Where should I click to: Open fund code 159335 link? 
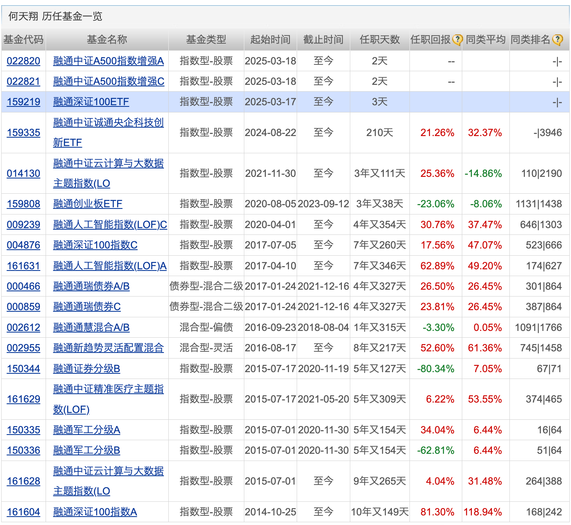coord(24,132)
